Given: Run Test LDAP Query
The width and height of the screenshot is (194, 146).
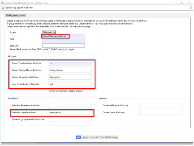Looking at the screenshot, I should pos(109,137).
